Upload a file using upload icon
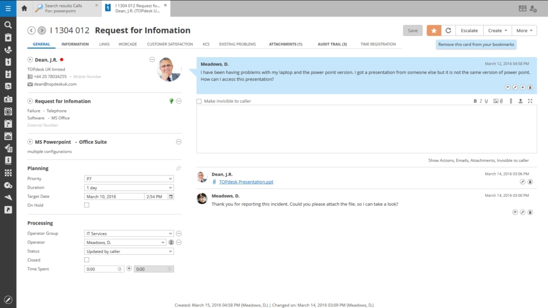Viewport: 548px width, 308px height. point(520,101)
